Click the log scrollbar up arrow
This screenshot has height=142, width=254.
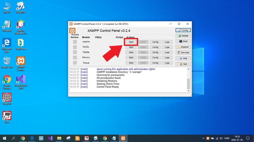pos(188,69)
